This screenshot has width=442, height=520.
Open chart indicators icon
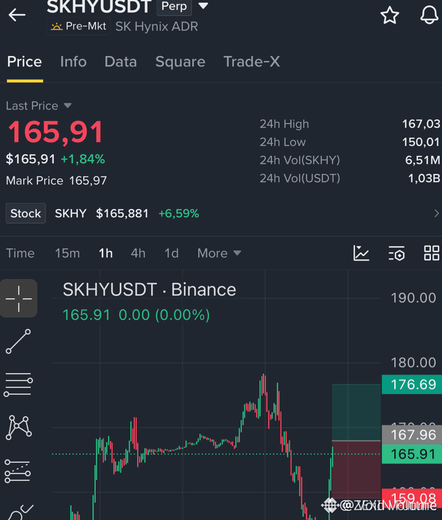pyautogui.click(x=361, y=253)
